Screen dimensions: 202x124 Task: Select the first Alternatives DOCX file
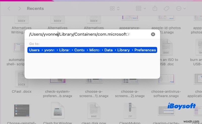(21, 19)
